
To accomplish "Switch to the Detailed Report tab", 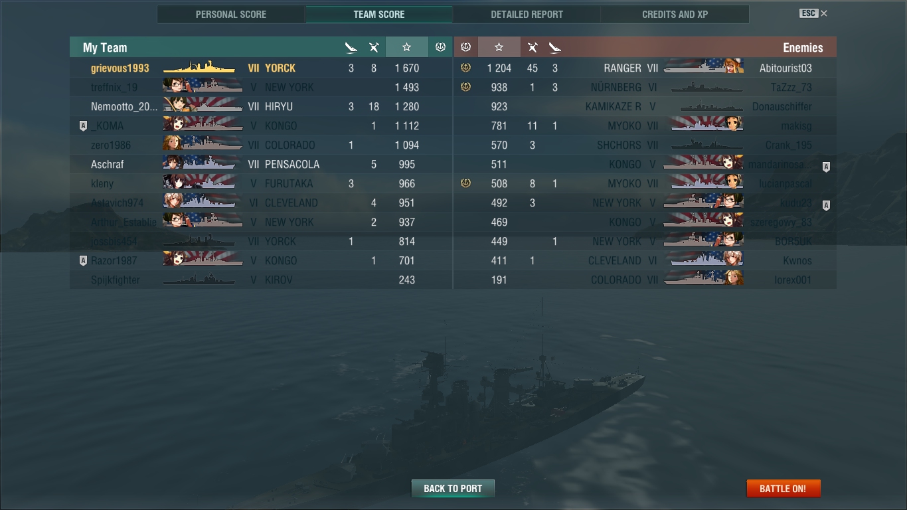I will point(527,14).
